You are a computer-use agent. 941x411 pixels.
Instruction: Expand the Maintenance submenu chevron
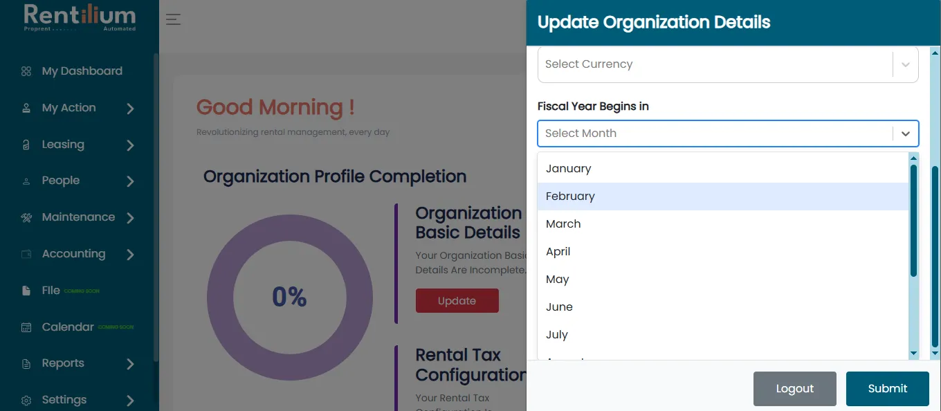[x=130, y=218]
